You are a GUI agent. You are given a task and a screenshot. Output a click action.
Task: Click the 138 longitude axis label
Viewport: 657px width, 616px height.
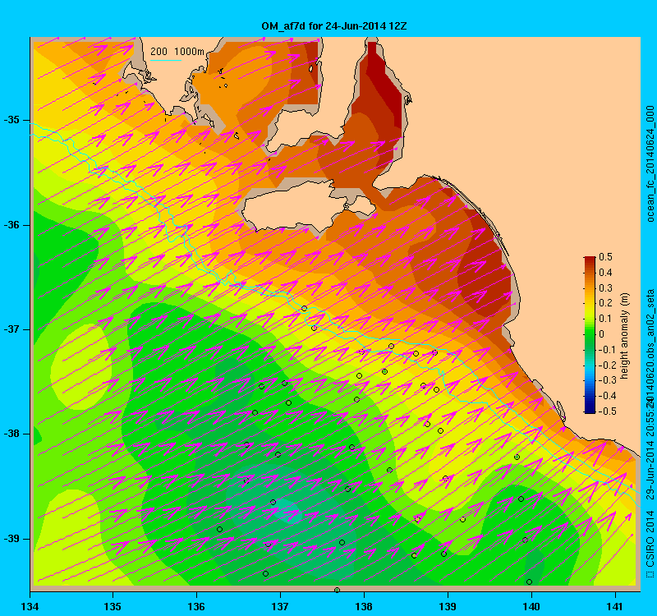coord(364,606)
